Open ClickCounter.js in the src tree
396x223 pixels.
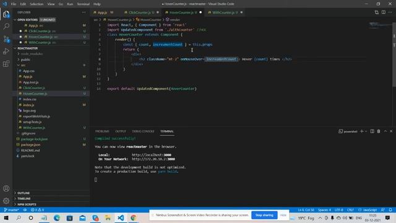[34, 88]
